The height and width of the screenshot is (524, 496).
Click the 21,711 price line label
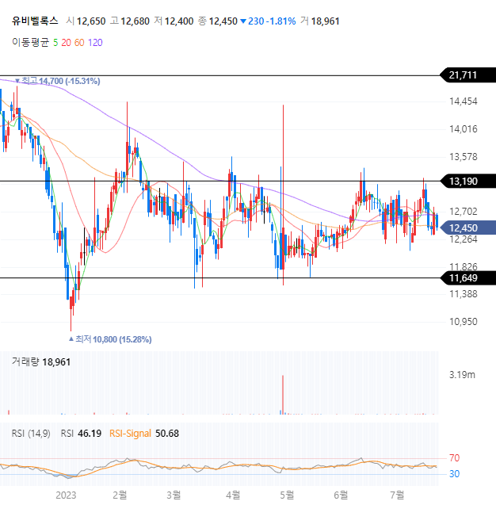click(x=467, y=75)
